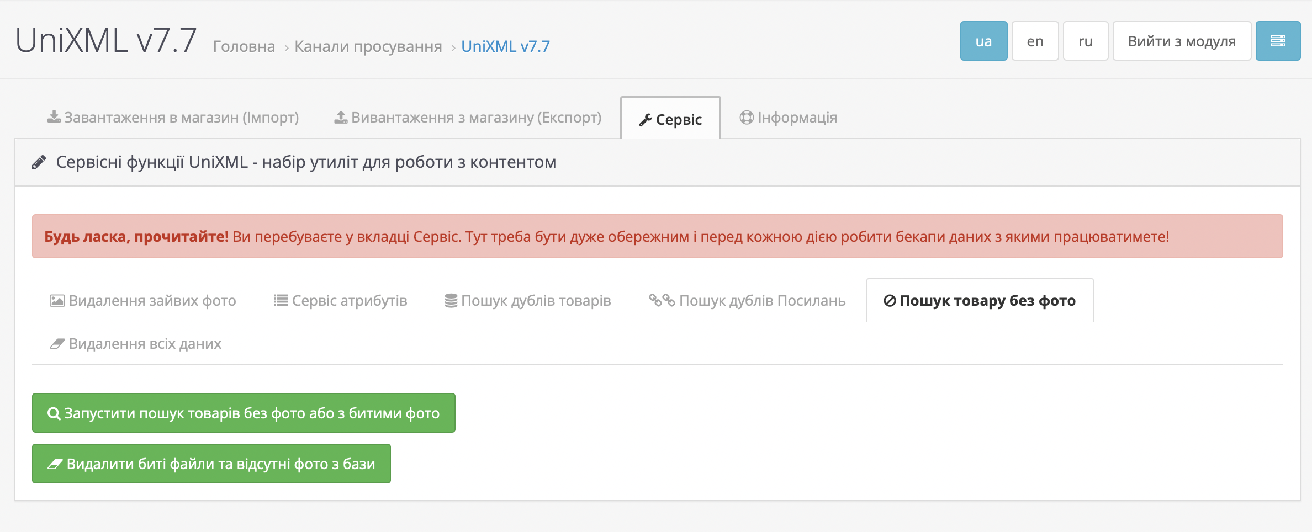This screenshot has height=532, width=1312.
Task: Switch language to en
Action: [x=1035, y=41]
